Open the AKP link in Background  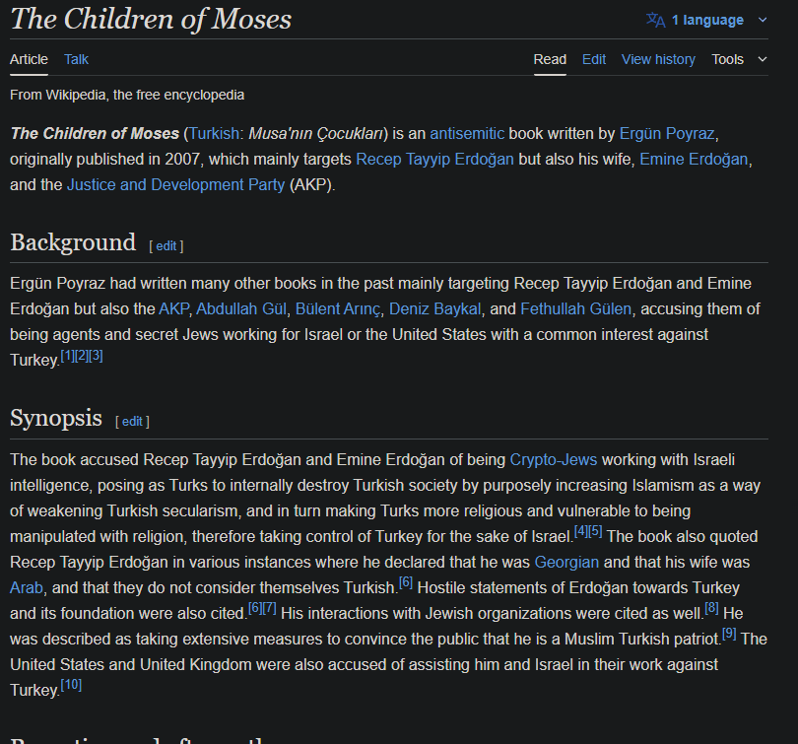pos(173,308)
